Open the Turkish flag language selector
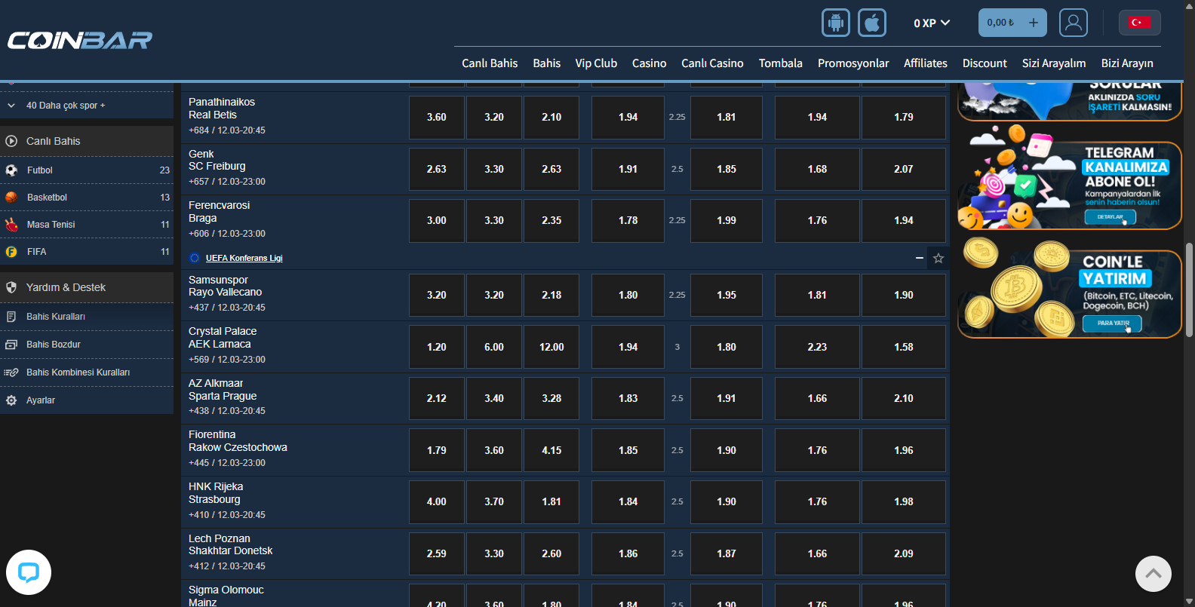 (1139, 23)
